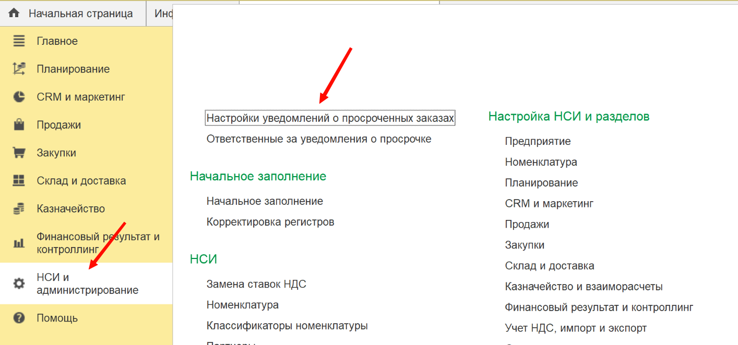Switch to the Начальная страница tab
Viewport: 738px width, 345px height.
[x=73, y=13]
